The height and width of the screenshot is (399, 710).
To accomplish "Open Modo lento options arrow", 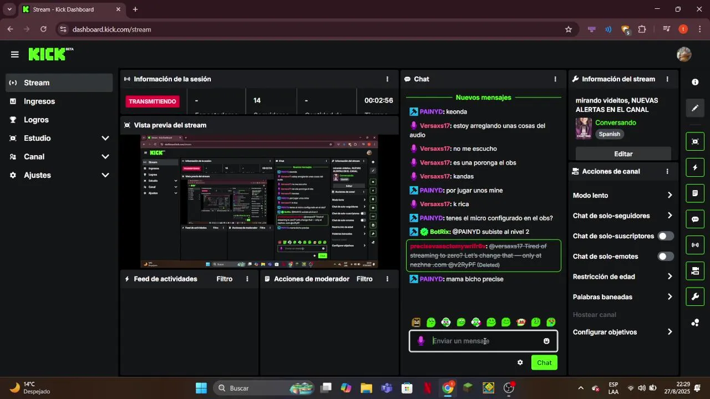I will tap(670, 196).
